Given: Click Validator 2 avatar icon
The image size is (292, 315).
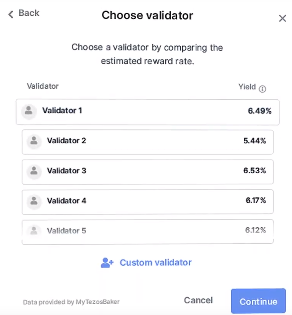Looking at the screenshot, I should [34, 141].
